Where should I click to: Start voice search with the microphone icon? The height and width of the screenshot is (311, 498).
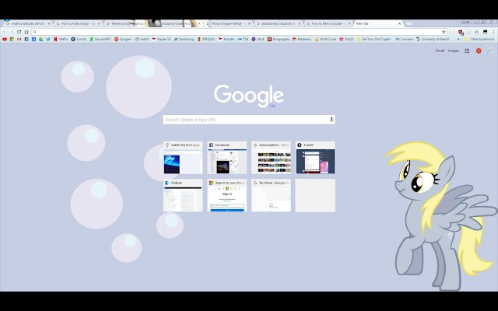(331, 119)
